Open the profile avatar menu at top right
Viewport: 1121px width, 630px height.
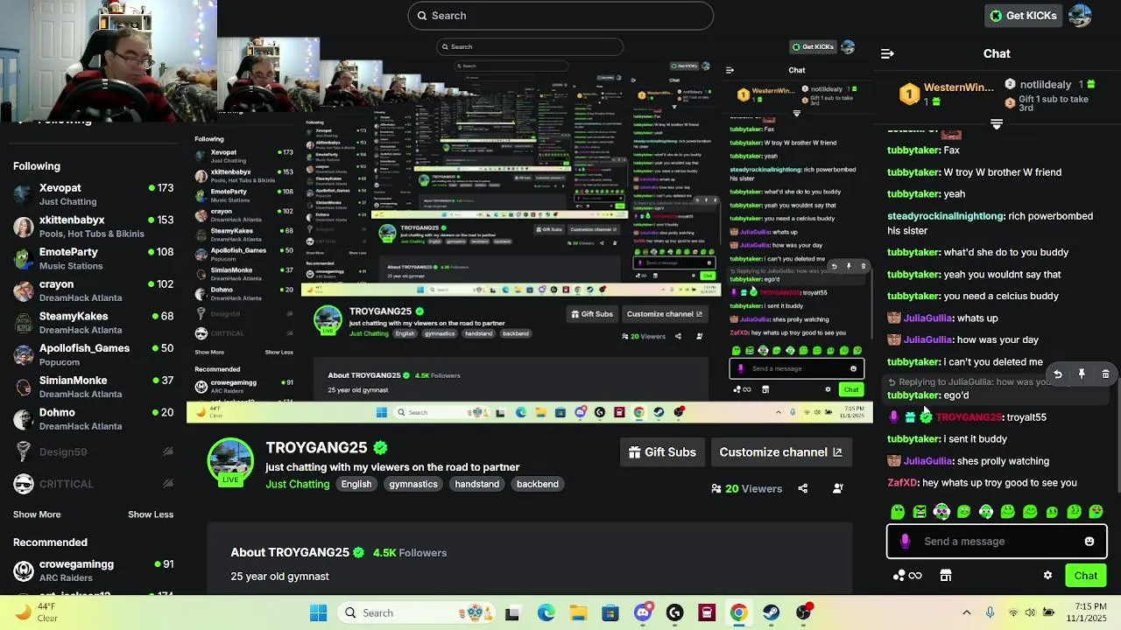1080,16
